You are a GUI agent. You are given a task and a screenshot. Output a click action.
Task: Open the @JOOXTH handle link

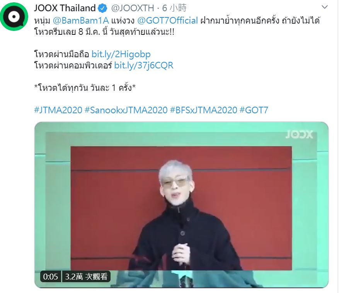pos(133,8)
